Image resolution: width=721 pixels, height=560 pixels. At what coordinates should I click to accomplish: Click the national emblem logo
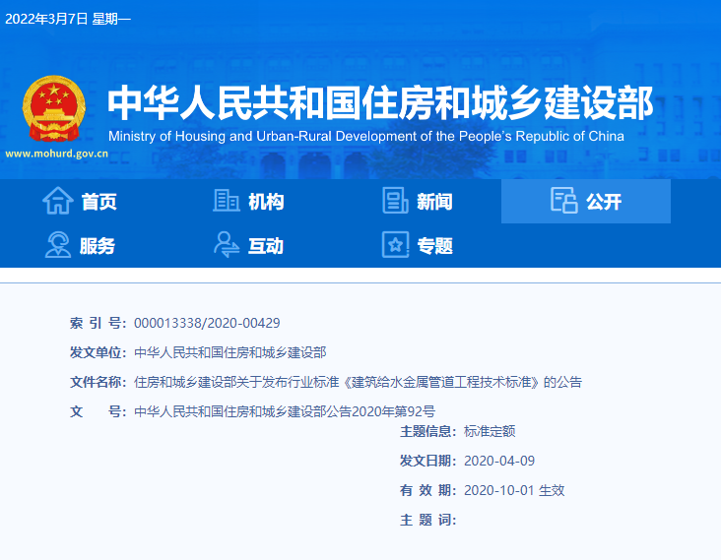coord(56,110)
